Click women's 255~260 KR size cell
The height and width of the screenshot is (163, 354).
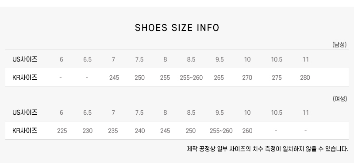tap(221, 131)
